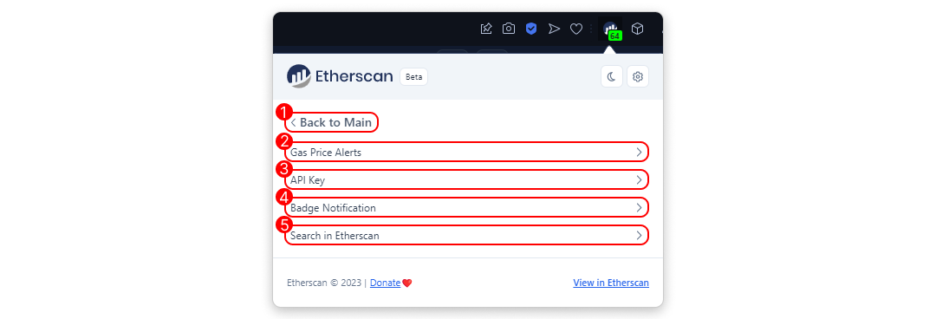936x319 pixels.
Task: Expand Gas Price Alerts using its right chevron
Action: pos(639,153)
